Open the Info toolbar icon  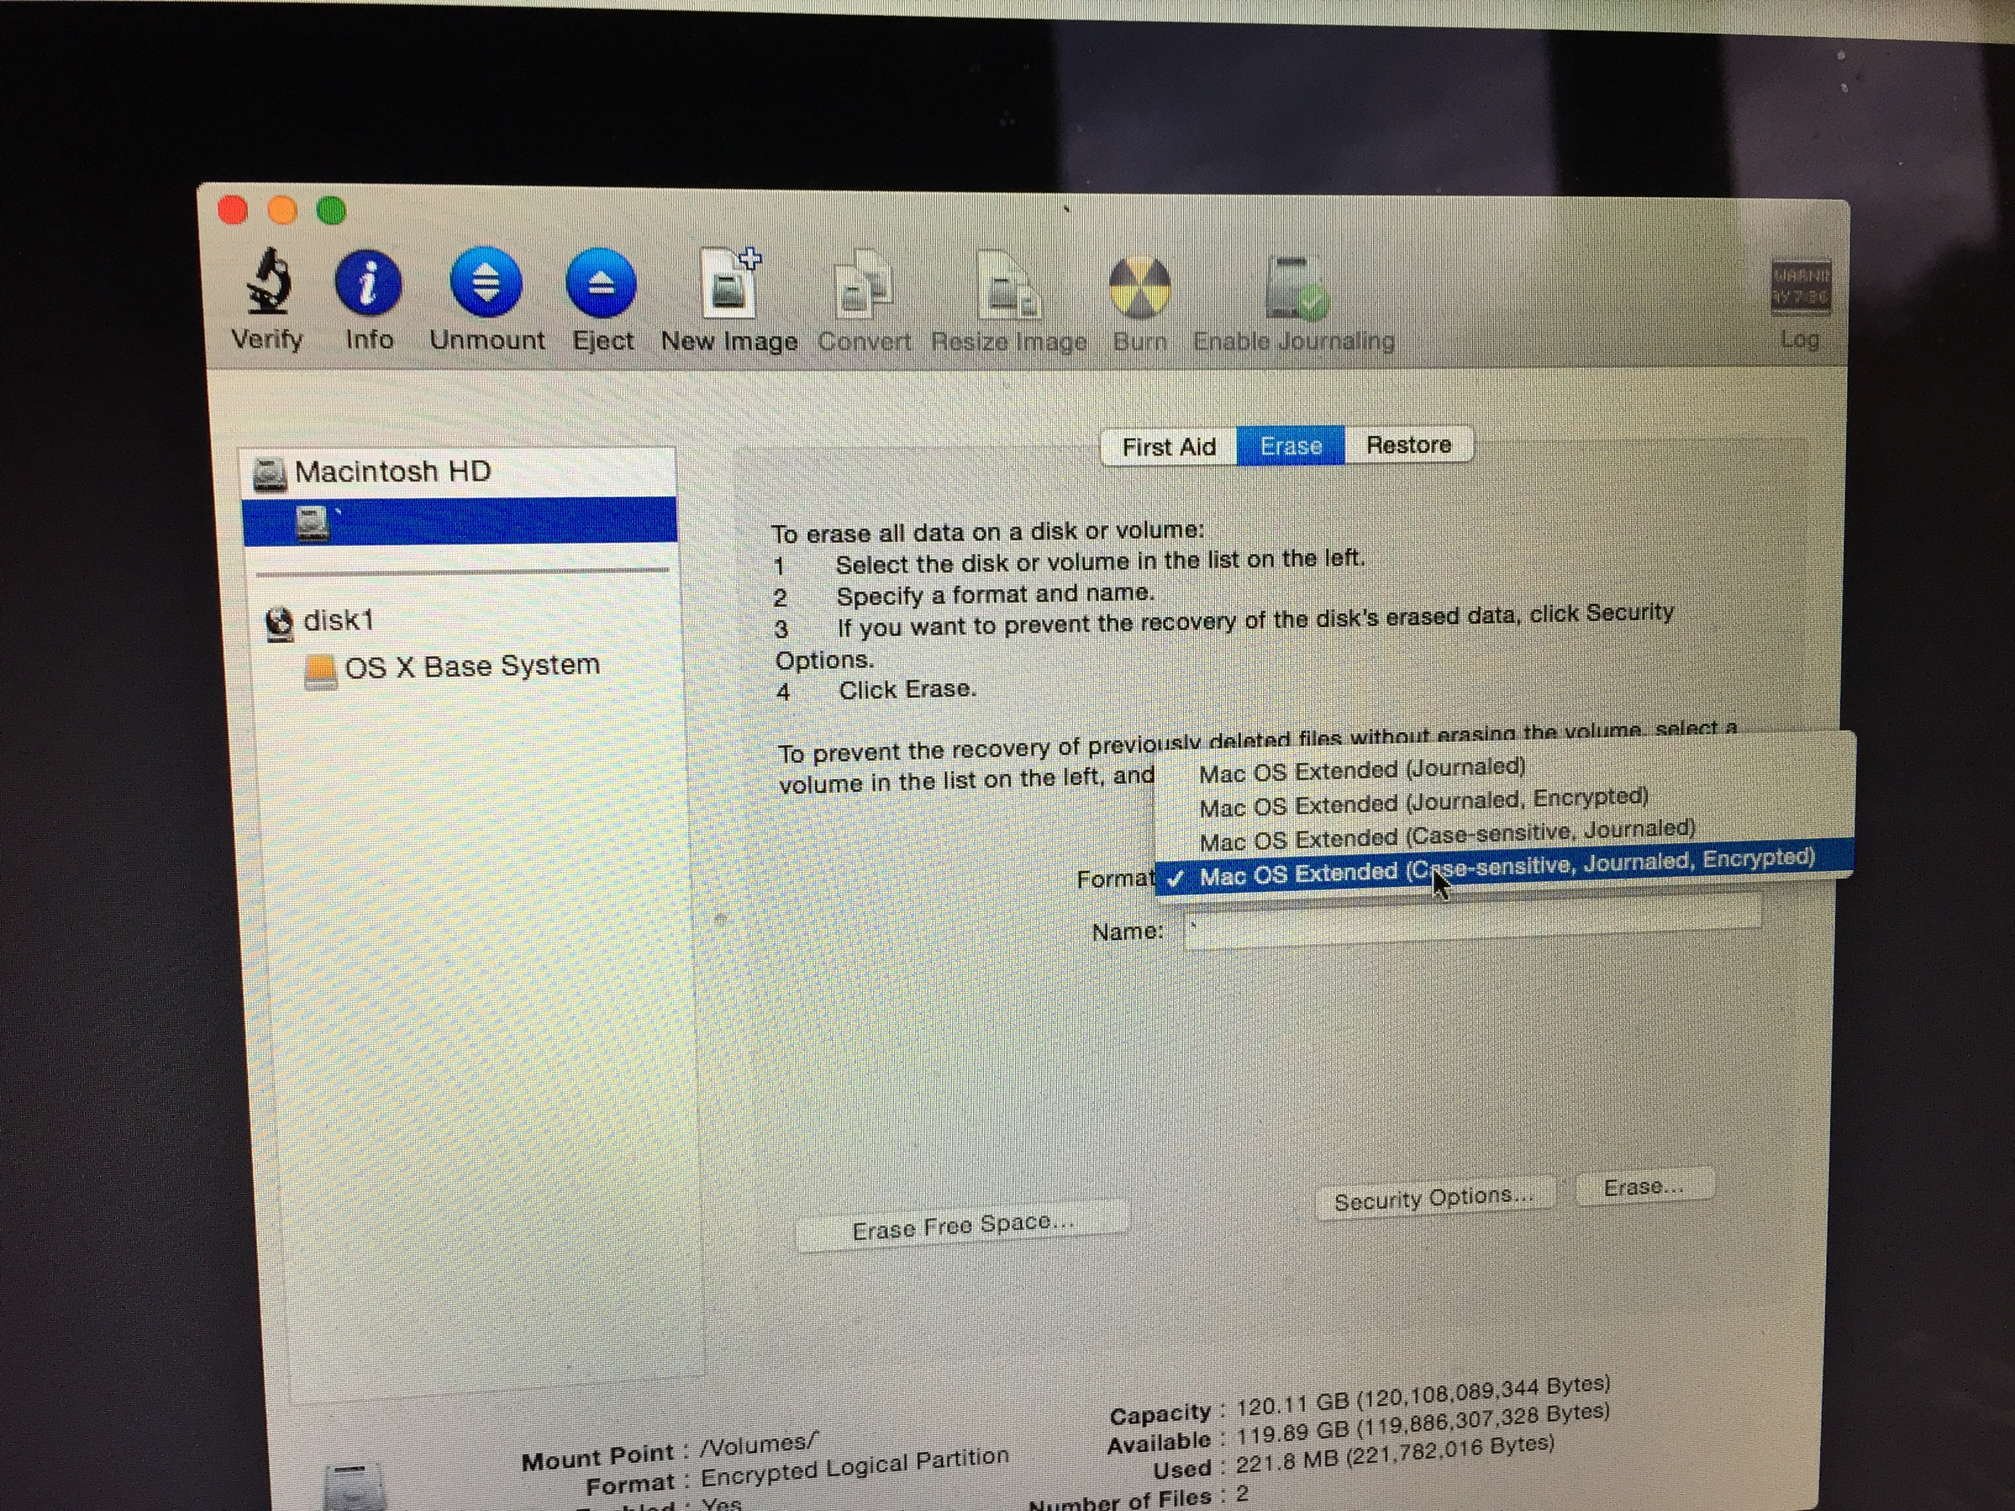point(368,282)
